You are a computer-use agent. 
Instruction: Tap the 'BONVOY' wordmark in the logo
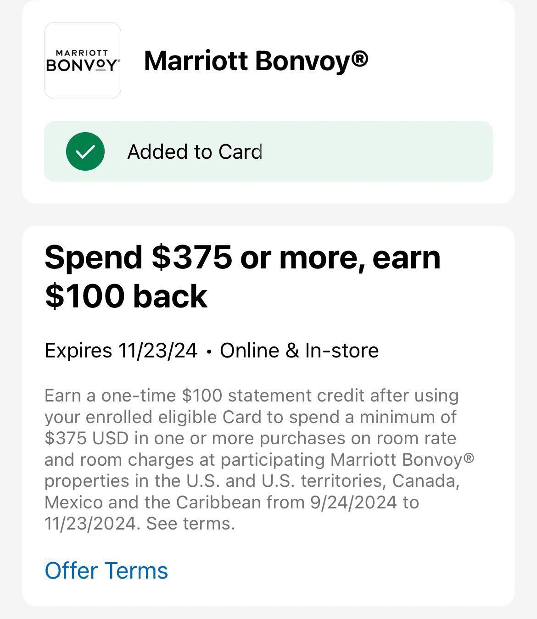coord(82,66)
